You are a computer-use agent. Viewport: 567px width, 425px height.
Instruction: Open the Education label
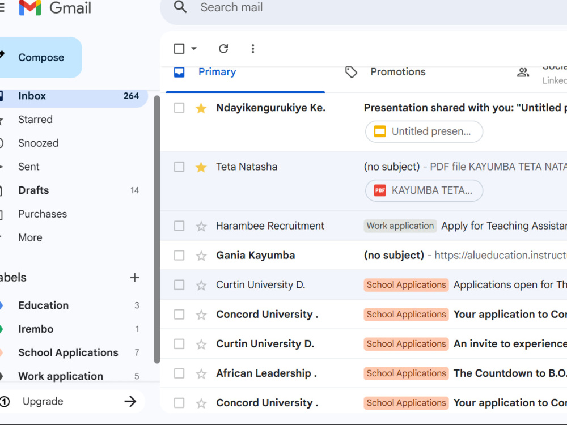click(43, 305)
